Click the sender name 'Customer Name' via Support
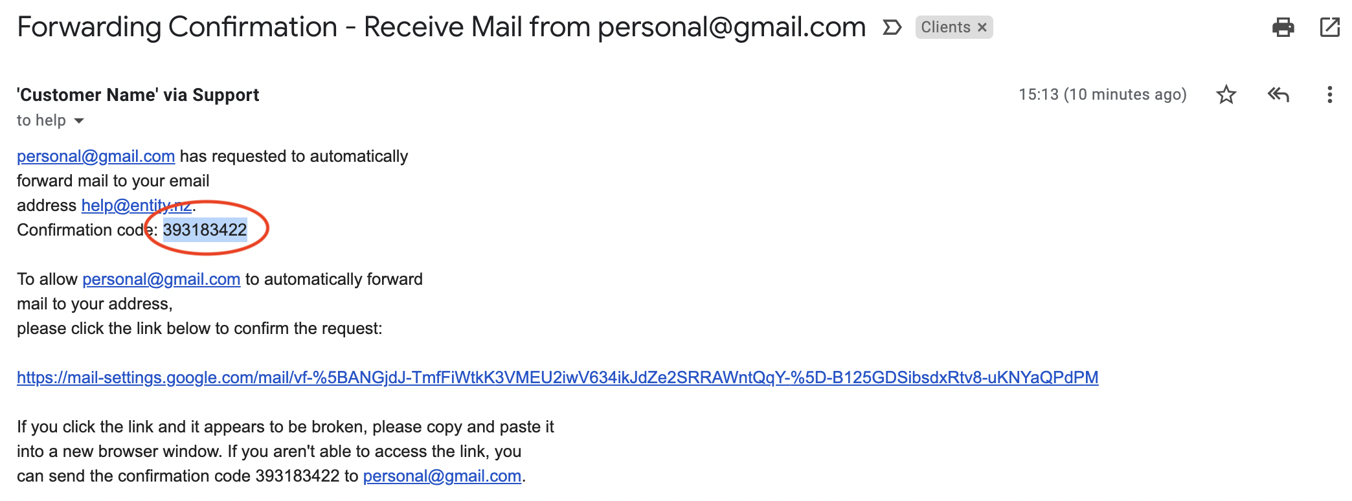The image size is (1352, 501). 138,95
